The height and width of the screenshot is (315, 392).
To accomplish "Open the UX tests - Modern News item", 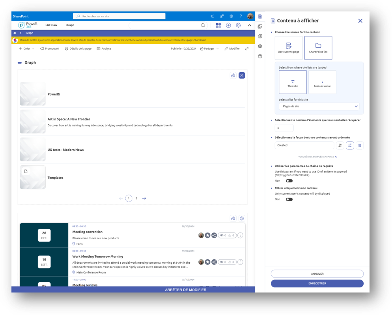I will point(65,150).
